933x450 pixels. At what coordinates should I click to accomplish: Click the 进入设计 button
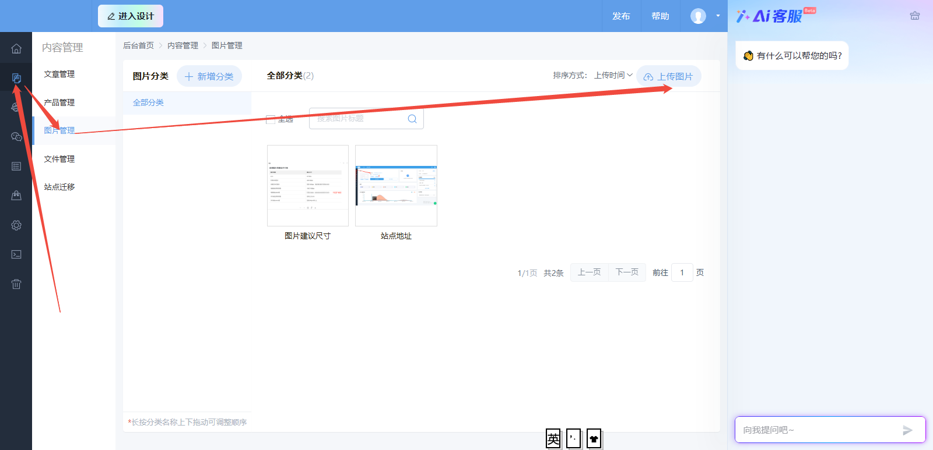131,16
